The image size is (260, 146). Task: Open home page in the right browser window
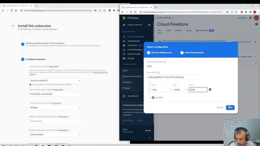click(x=135, y=12)
